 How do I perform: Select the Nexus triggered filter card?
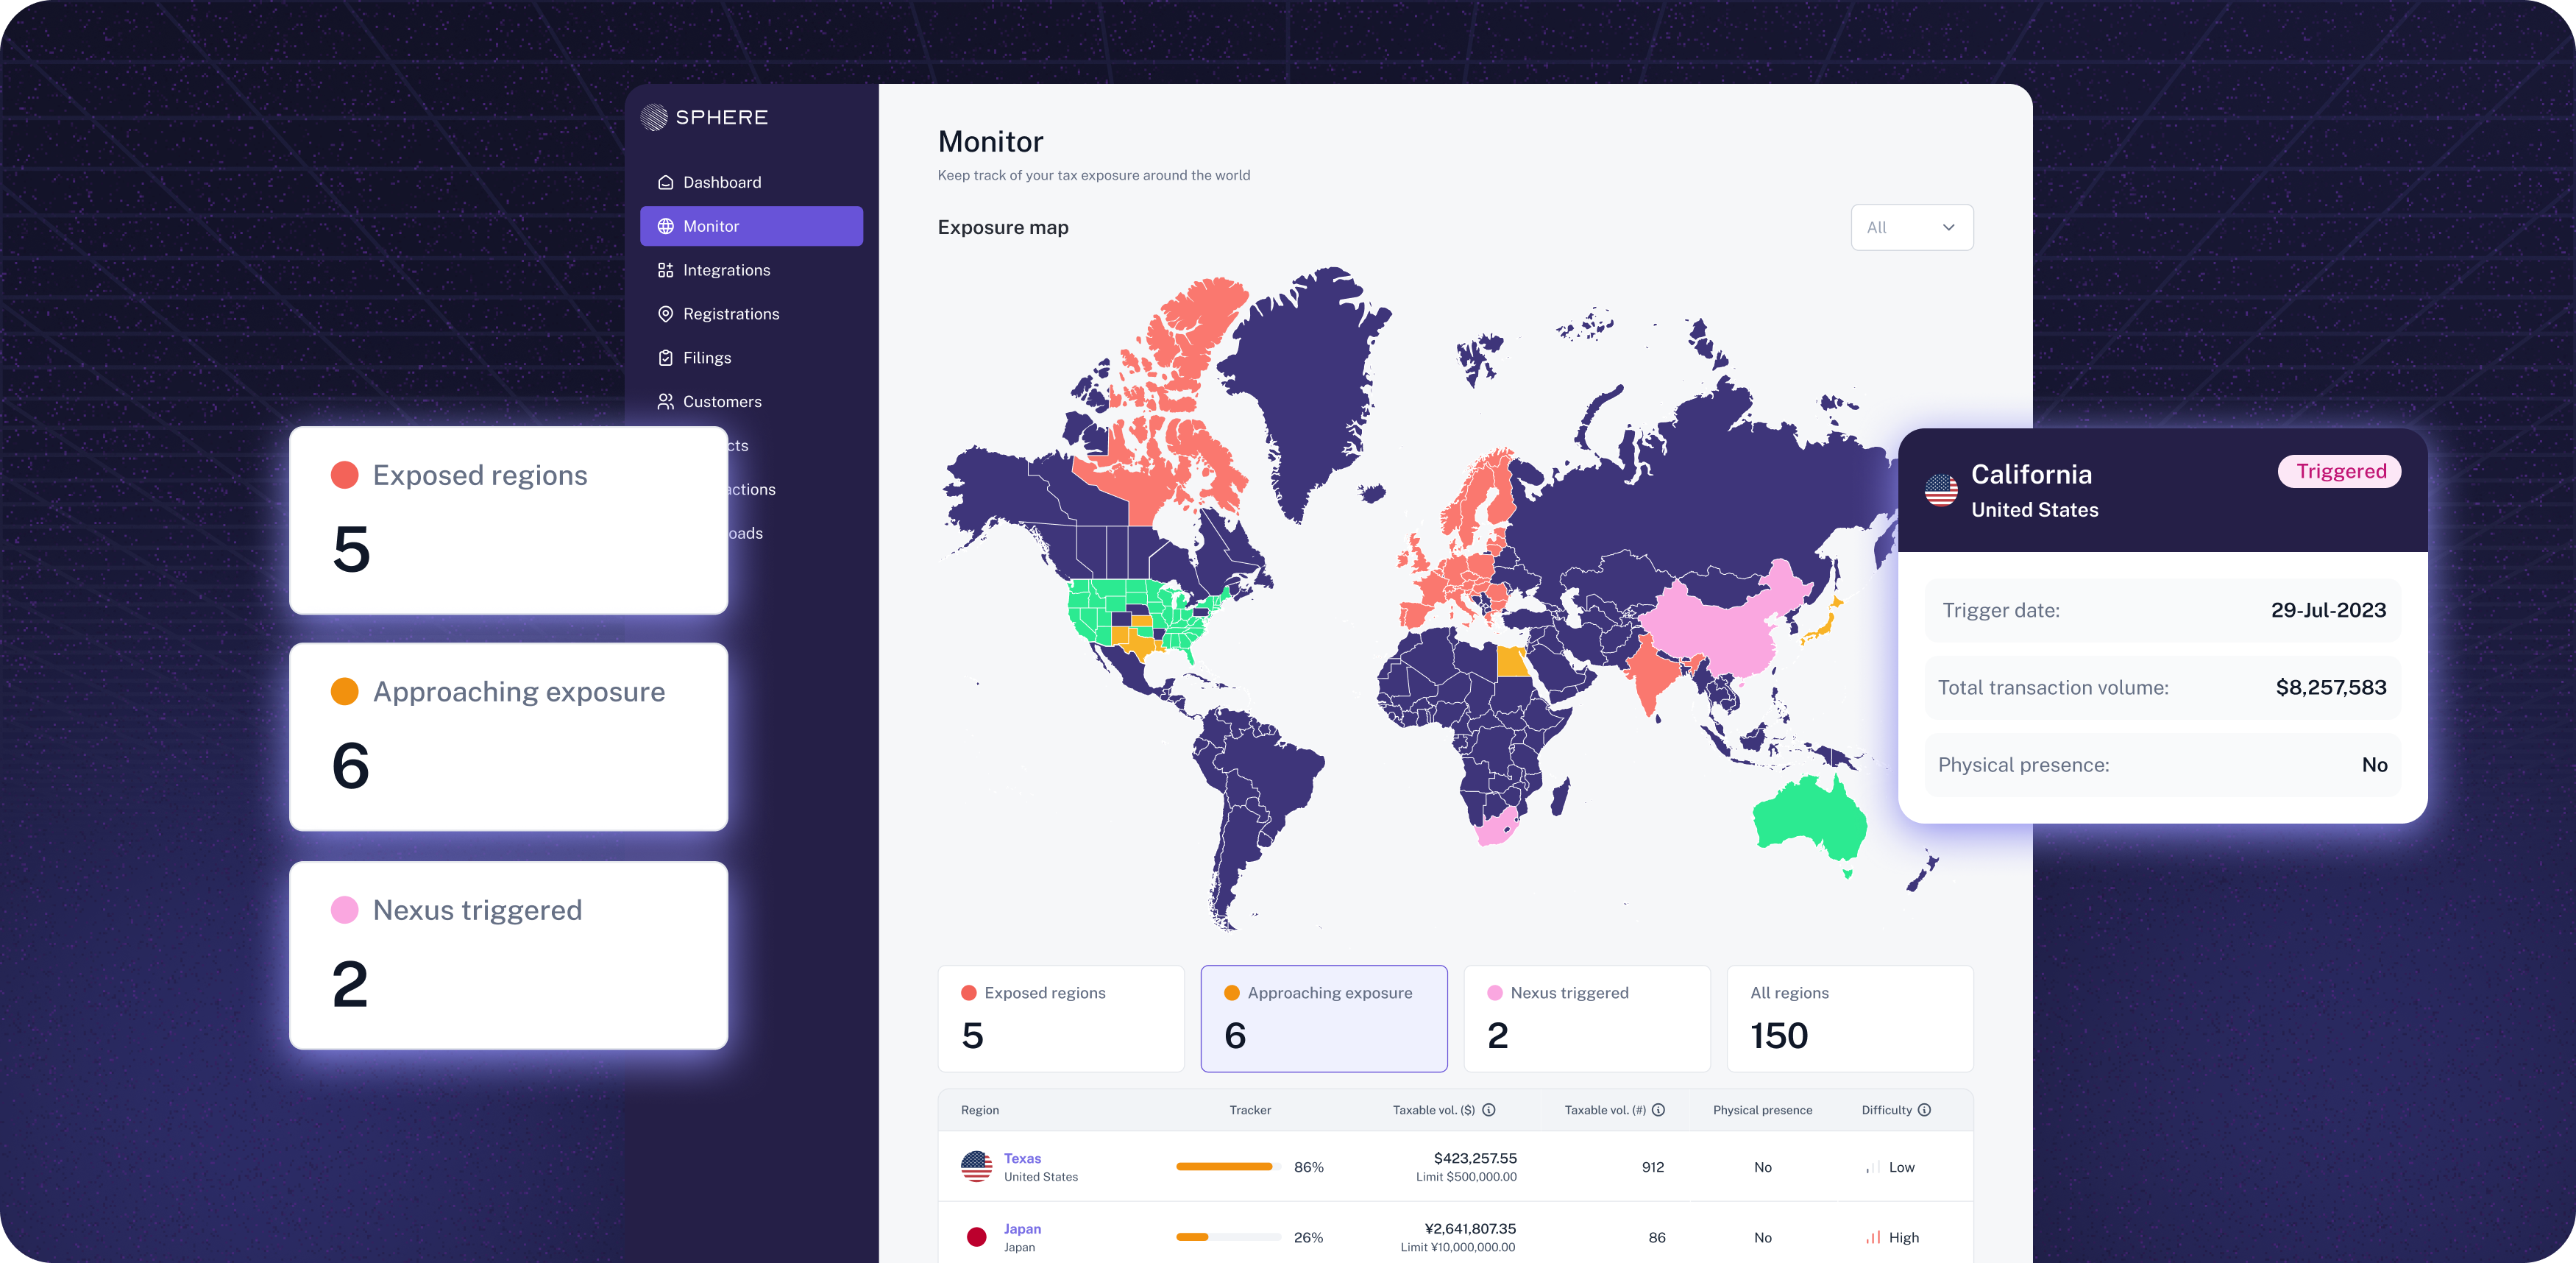pyautogui.click(x=1586, y=1018)
